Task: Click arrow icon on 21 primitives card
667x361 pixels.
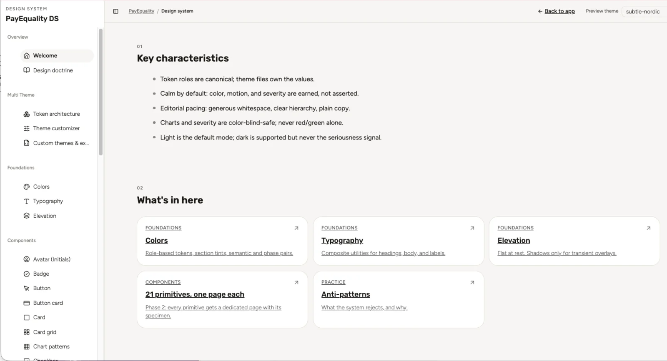Action: (296, 283)
